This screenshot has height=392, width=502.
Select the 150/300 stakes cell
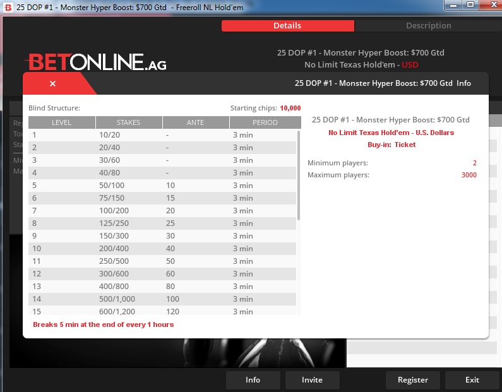114,236
